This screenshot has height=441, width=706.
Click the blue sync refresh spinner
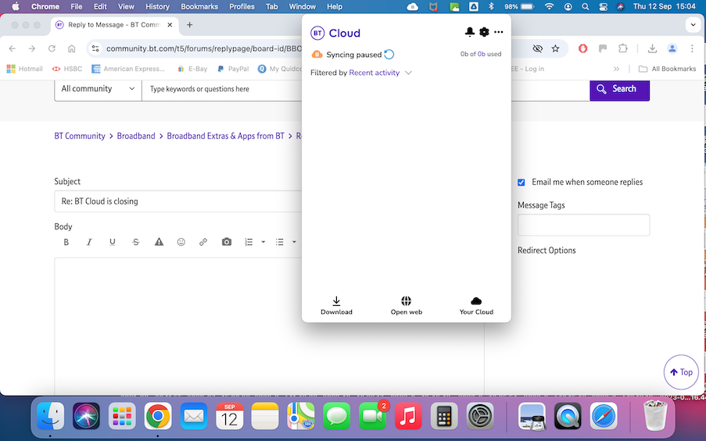click(389, 55)
